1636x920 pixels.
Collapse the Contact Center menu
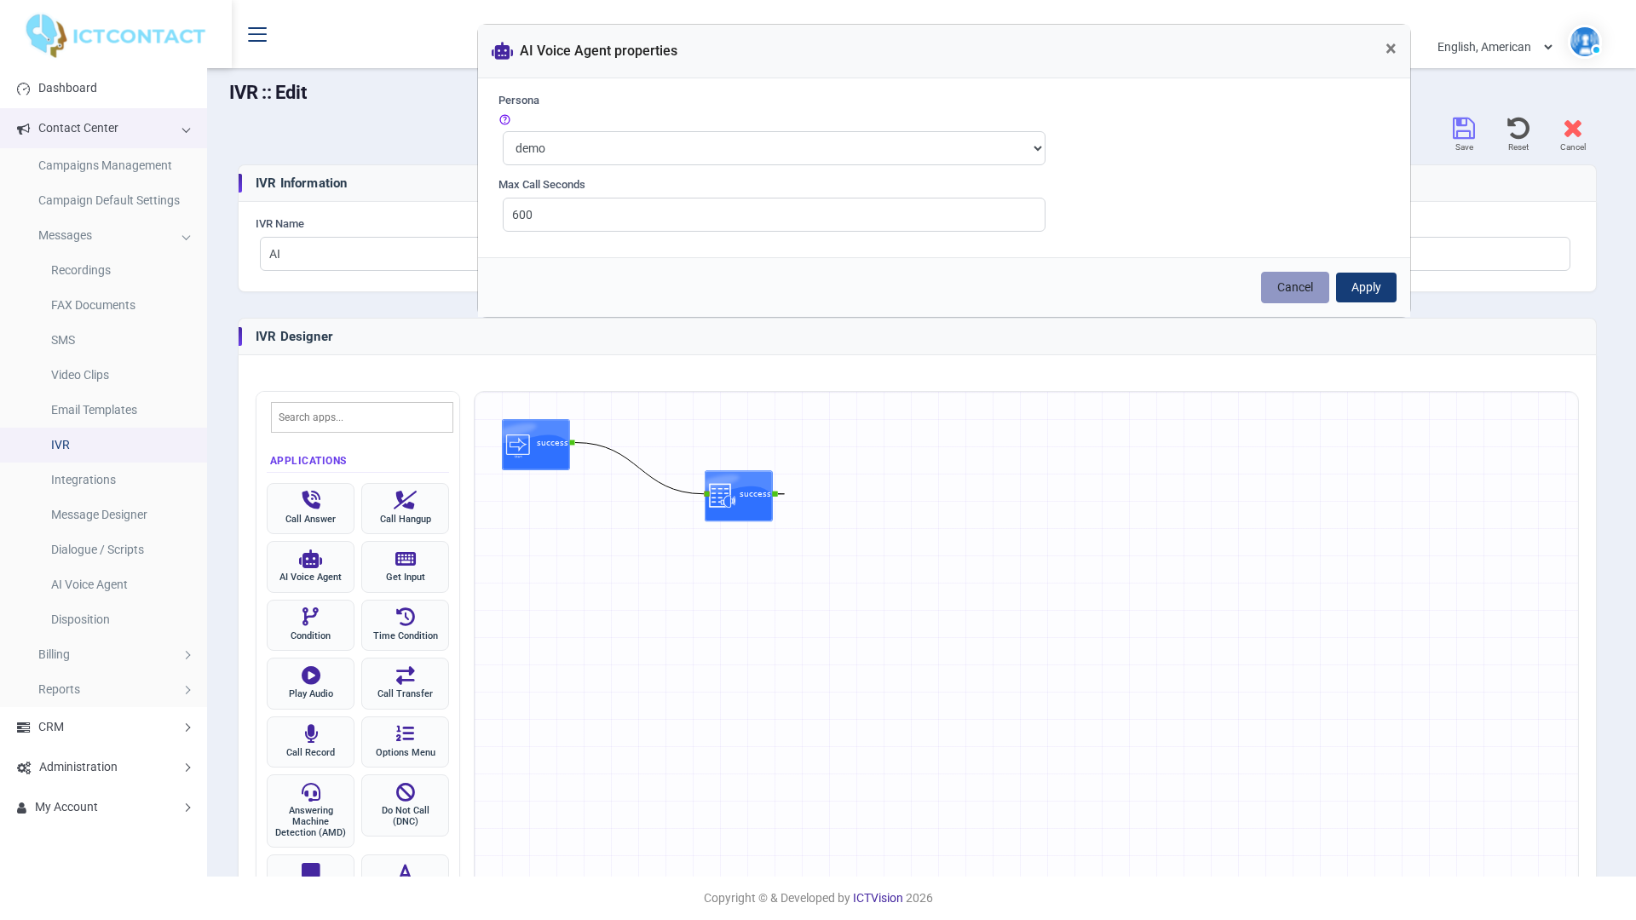click(x=103, y=129)
